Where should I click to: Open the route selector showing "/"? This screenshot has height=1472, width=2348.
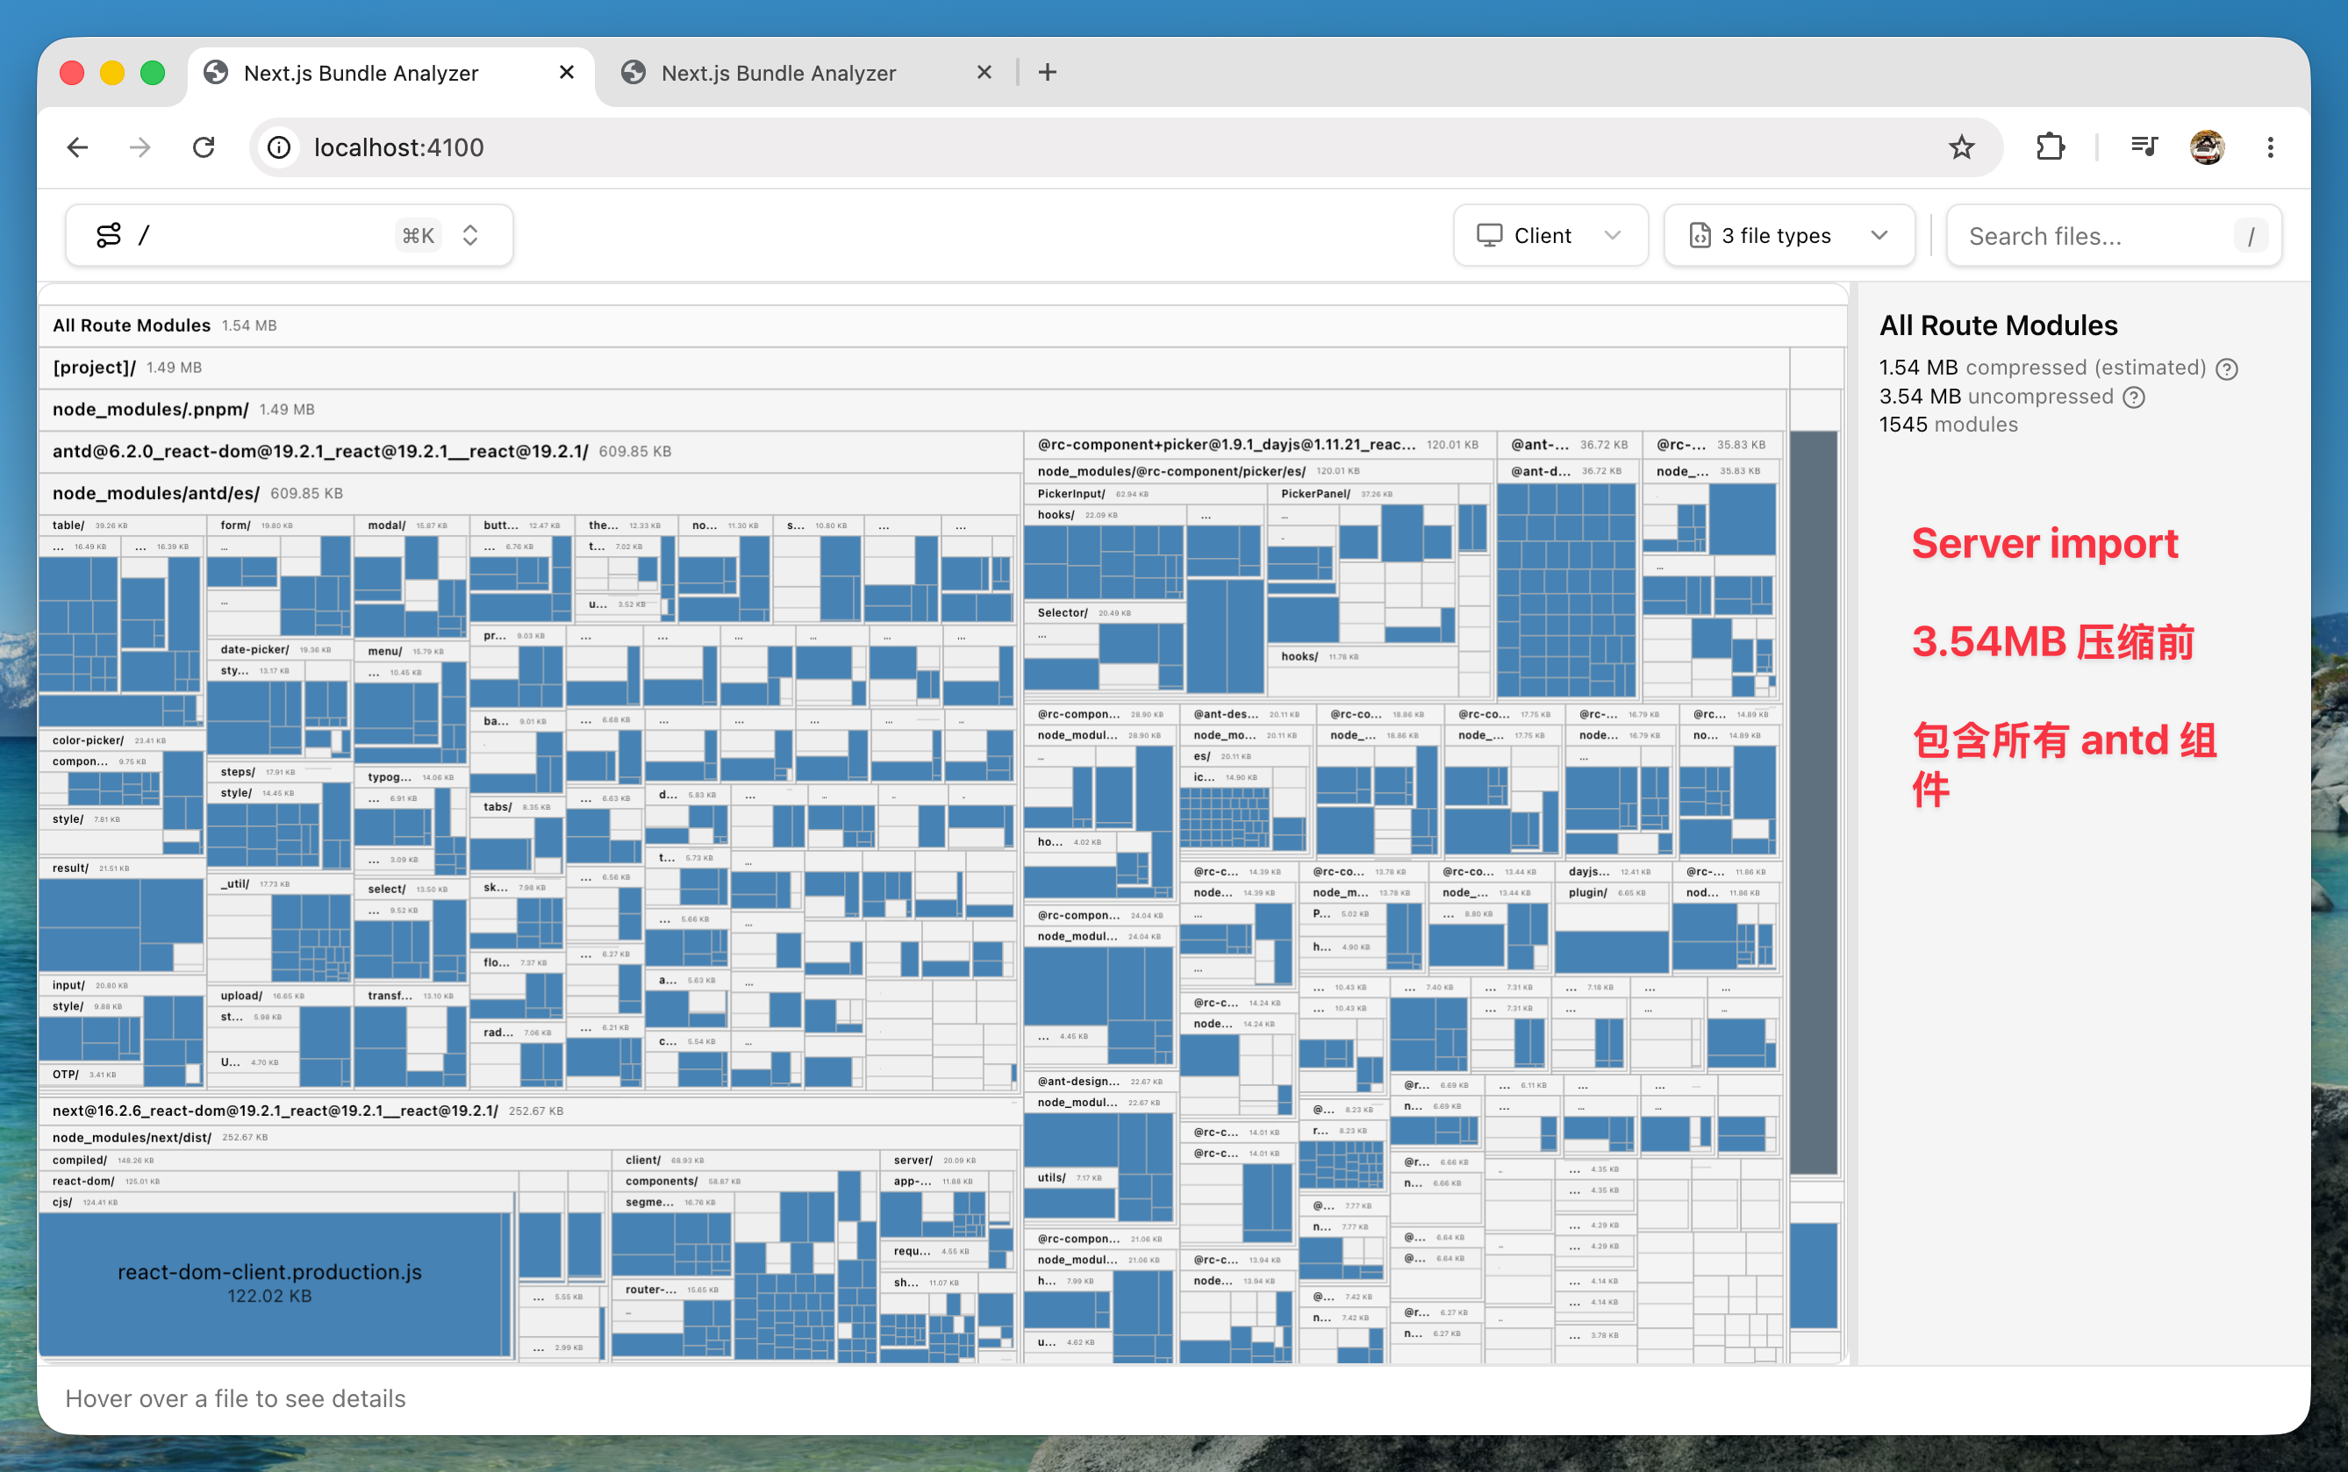coord(290,236)
